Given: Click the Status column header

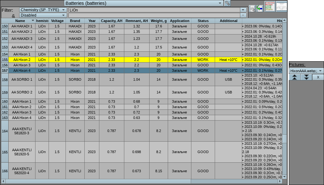Looking at the screenshot, I should pyautogui.click(x=203, y=21).
